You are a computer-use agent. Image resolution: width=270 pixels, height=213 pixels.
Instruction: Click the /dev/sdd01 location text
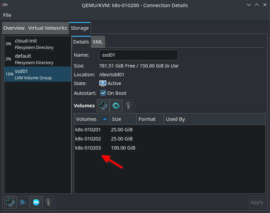click(x=112, y=75)
